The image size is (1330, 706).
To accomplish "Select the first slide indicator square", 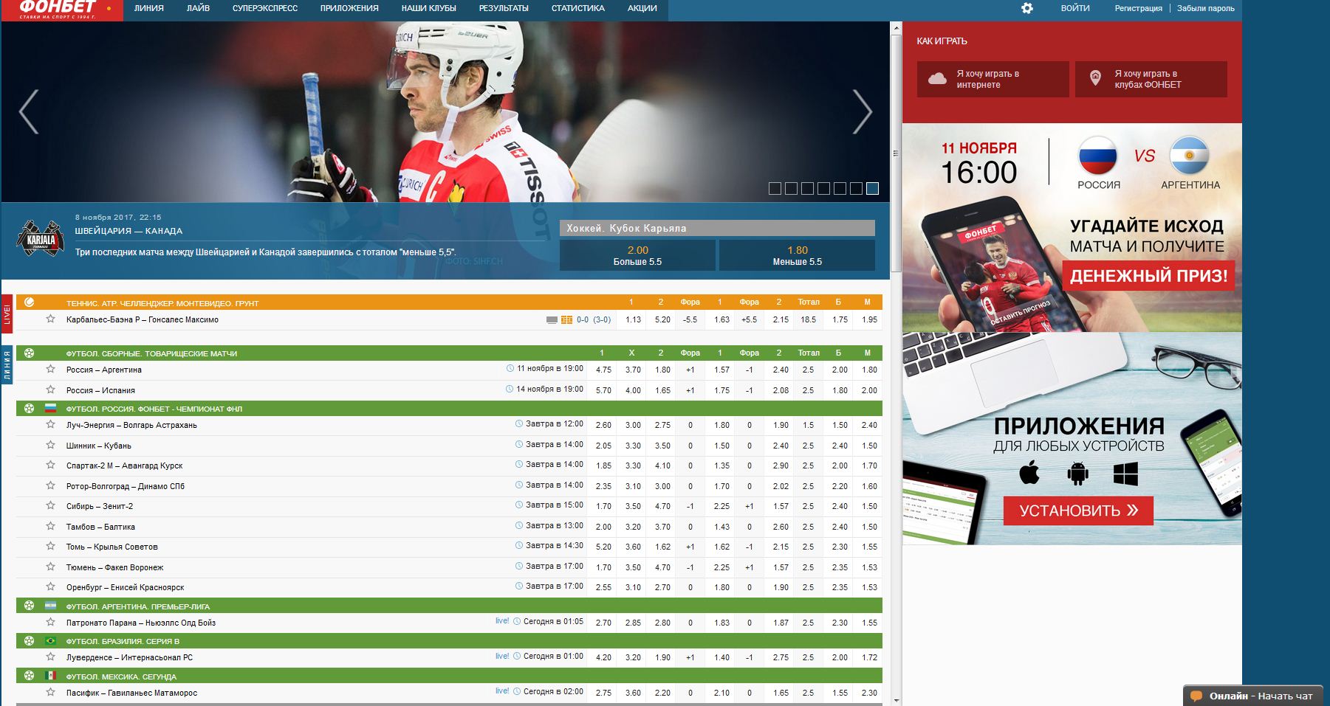I will (x=775, y=189).
